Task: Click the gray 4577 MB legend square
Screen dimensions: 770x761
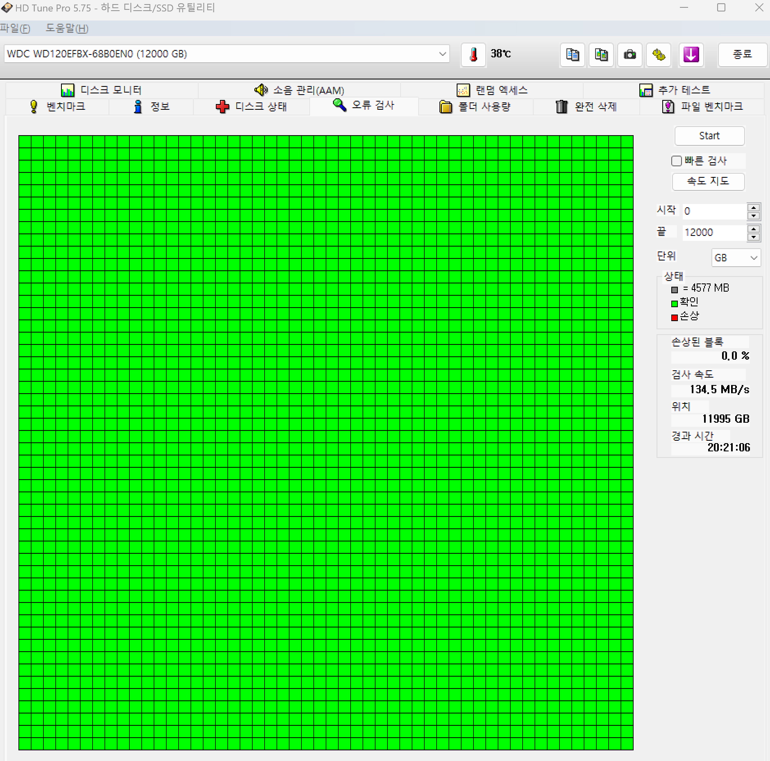Action: click(x=675, y=290)
